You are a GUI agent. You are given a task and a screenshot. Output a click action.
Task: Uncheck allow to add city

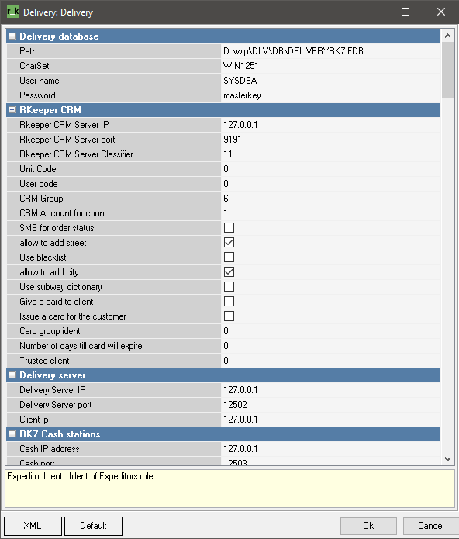coord(229,272)
